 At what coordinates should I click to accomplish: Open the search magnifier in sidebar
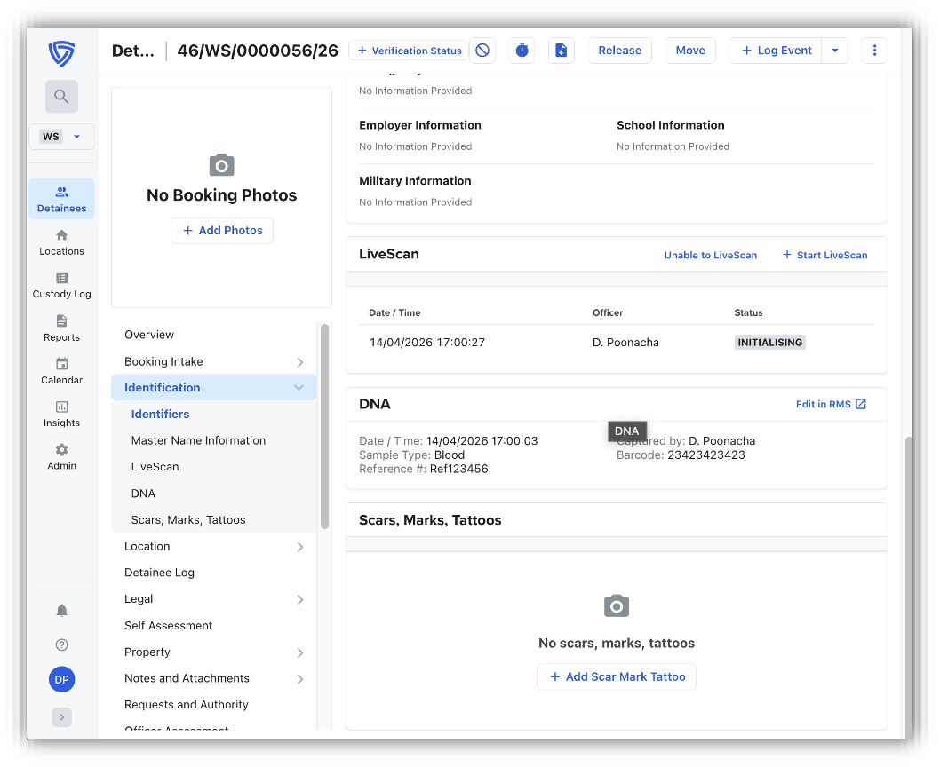(61, 97)
